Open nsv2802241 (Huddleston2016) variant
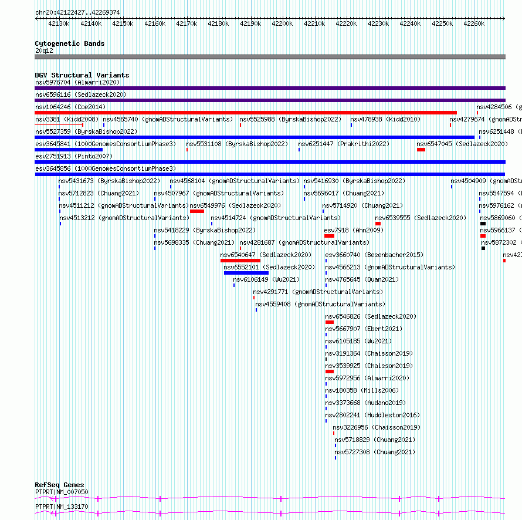522x520 pixels. (372, 415)
